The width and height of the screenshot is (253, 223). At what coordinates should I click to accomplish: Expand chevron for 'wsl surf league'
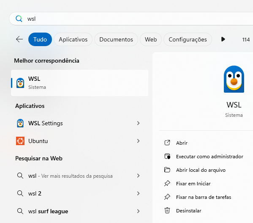point(138,211)
